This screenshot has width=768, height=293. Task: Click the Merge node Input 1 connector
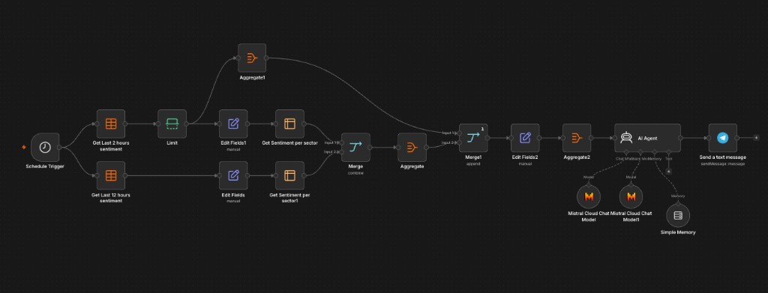341,142
